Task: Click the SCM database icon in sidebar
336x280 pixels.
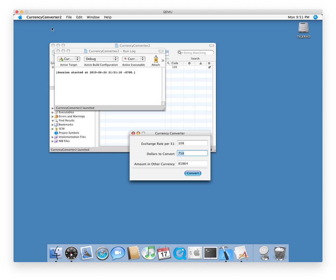Action: (x=56, y=128)
